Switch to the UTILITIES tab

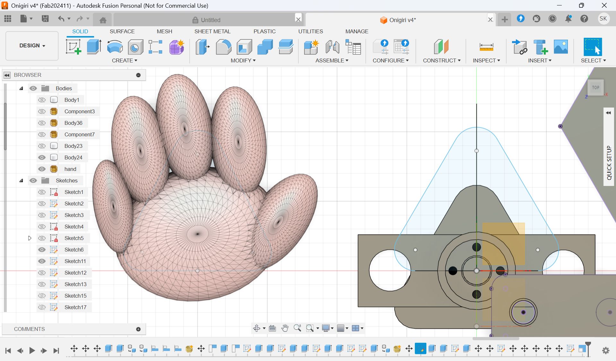[x=311, y=31]
